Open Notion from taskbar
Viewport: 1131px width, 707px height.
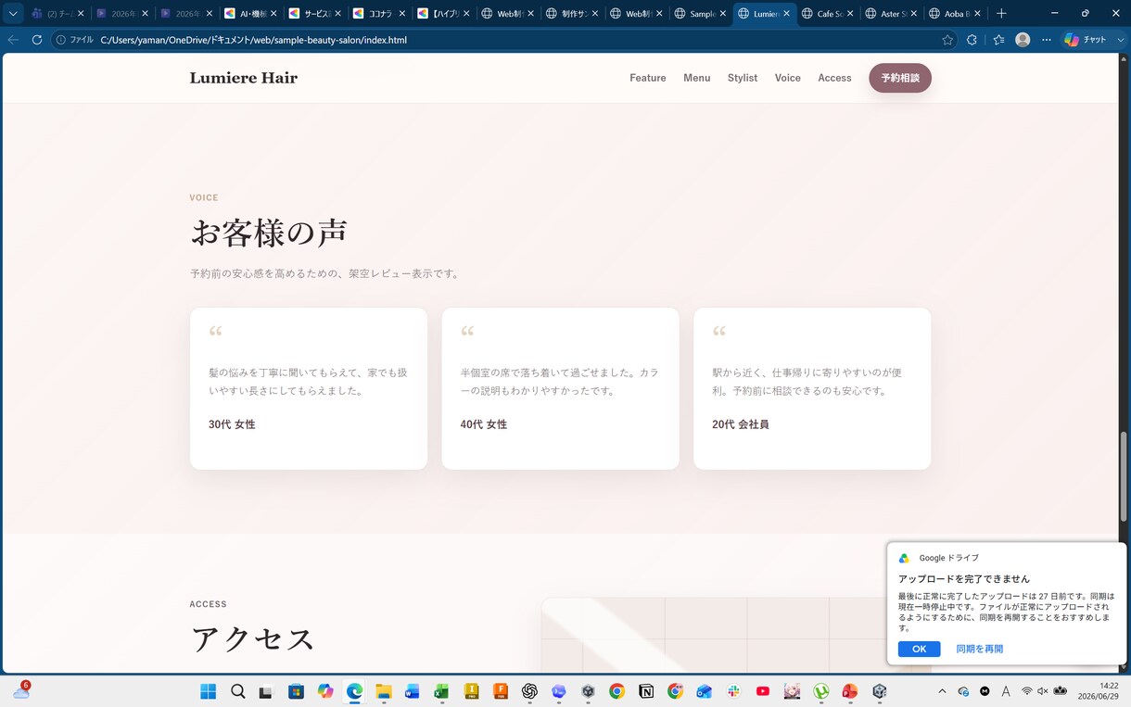point(646,691)
